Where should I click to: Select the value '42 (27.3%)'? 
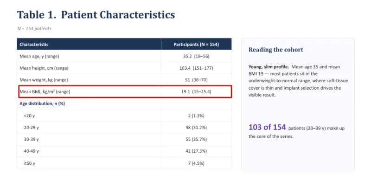[x=196, y=151]
